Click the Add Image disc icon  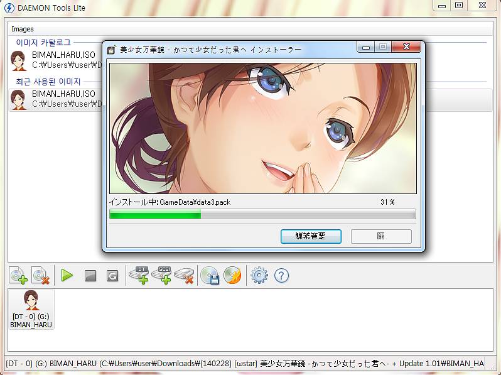(18, 275)
